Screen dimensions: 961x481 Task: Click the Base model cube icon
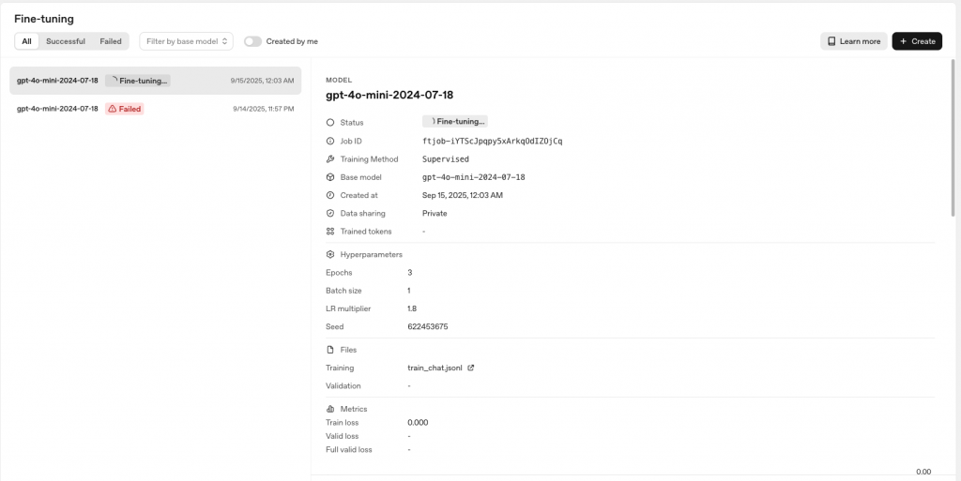(x=330, y=177)
